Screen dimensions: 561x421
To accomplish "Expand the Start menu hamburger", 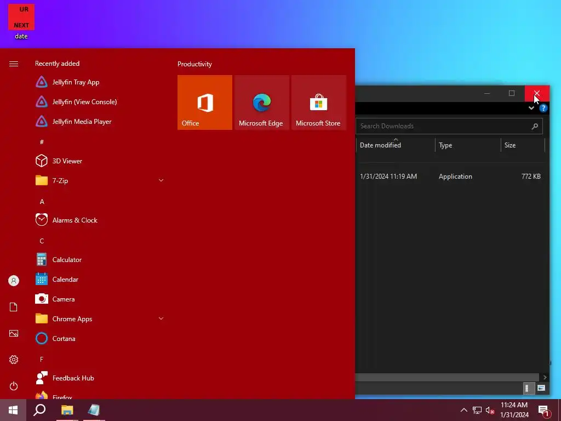I will pyautogui.click(x=14, y=64).
